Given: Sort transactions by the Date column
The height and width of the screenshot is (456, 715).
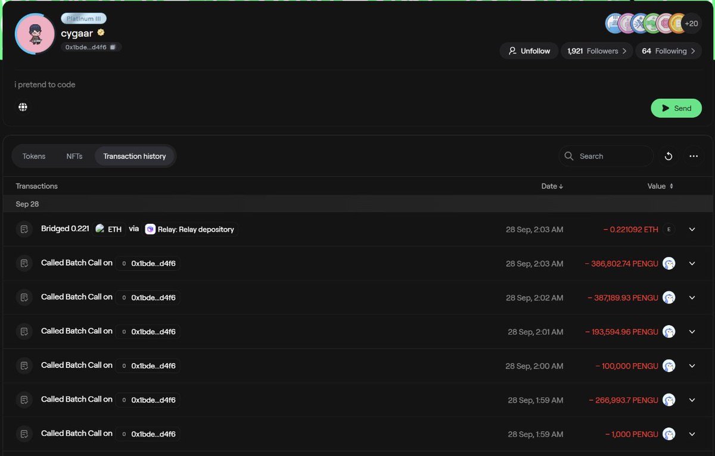Looking at the screenshot, I should click(x=552, y=186).
